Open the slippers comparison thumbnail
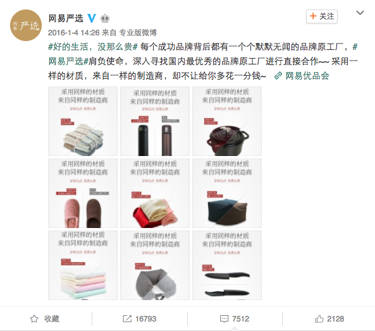Image resolution: width=375 pixels, height=331 pixels. (83, 193)
